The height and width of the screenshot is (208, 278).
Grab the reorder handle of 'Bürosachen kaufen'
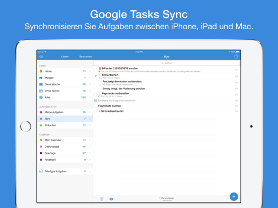tap(236, 111)
